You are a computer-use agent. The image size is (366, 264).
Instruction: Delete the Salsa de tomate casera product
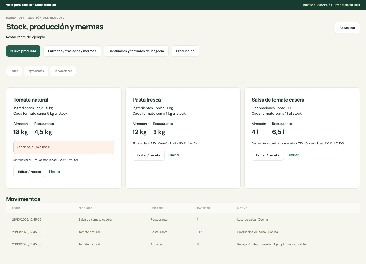click(x=293, y=155)
